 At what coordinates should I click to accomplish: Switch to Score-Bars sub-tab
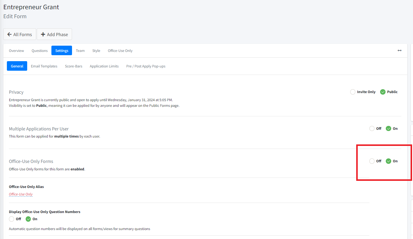[x=74, y=66]
